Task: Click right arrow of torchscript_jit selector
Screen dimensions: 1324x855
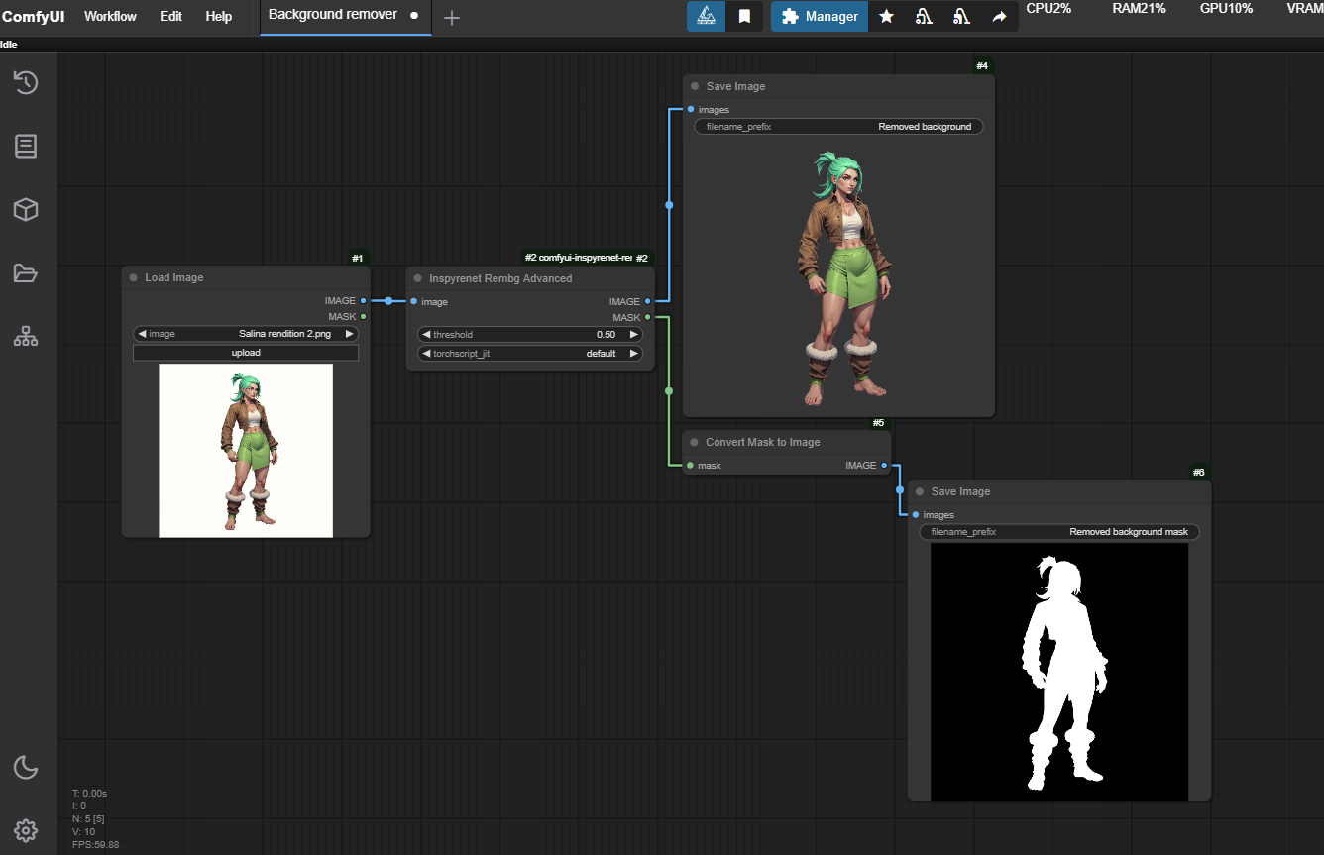Action: coord(634,354)
